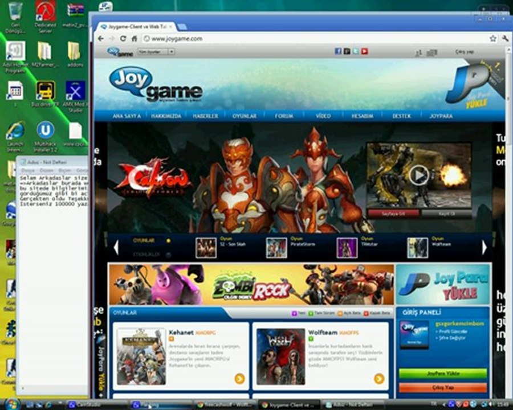Open the HAKKIMIZDA menu item
The image size is (513, 410).
(x=166, y=116)
